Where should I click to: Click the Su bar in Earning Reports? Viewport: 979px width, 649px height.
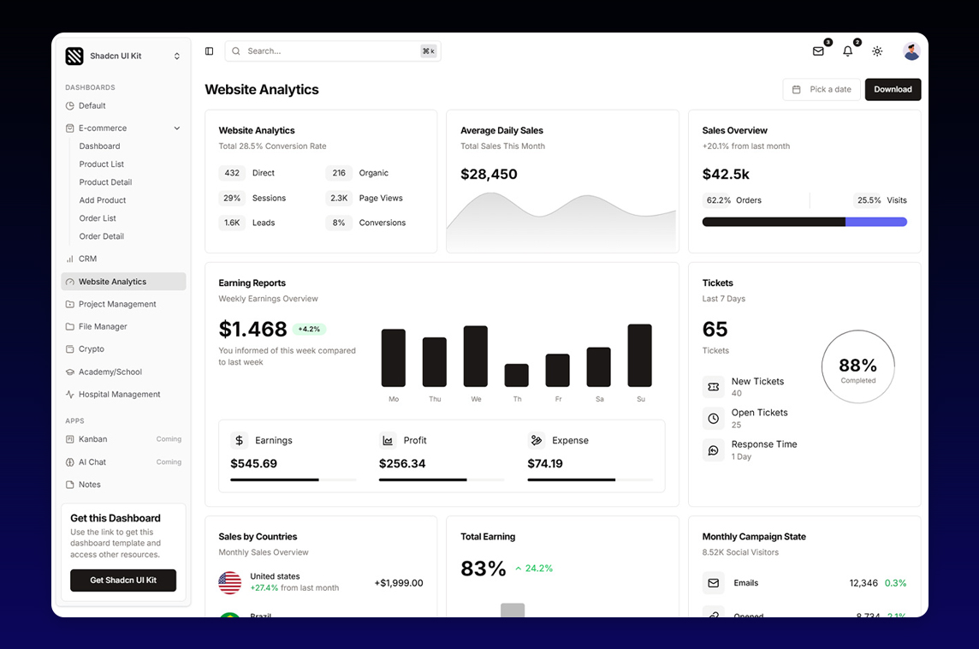(x=640, y=355)
